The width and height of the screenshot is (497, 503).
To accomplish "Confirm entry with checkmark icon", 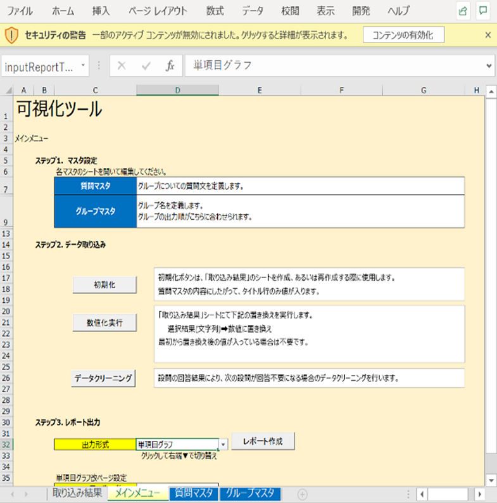I will tap(146, 66).
